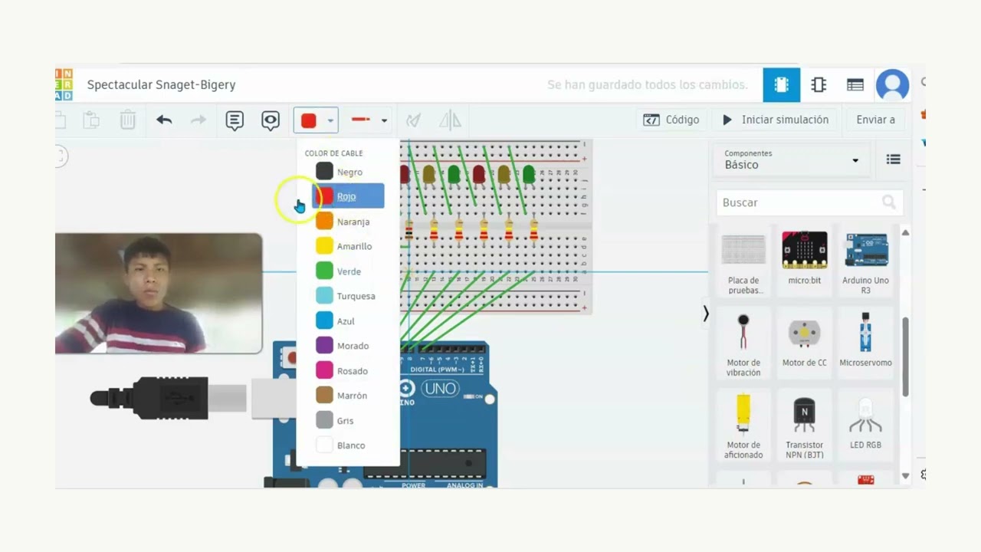Select the Placa de pruebas component
981x552 pixels.
(x=743, y=263)
